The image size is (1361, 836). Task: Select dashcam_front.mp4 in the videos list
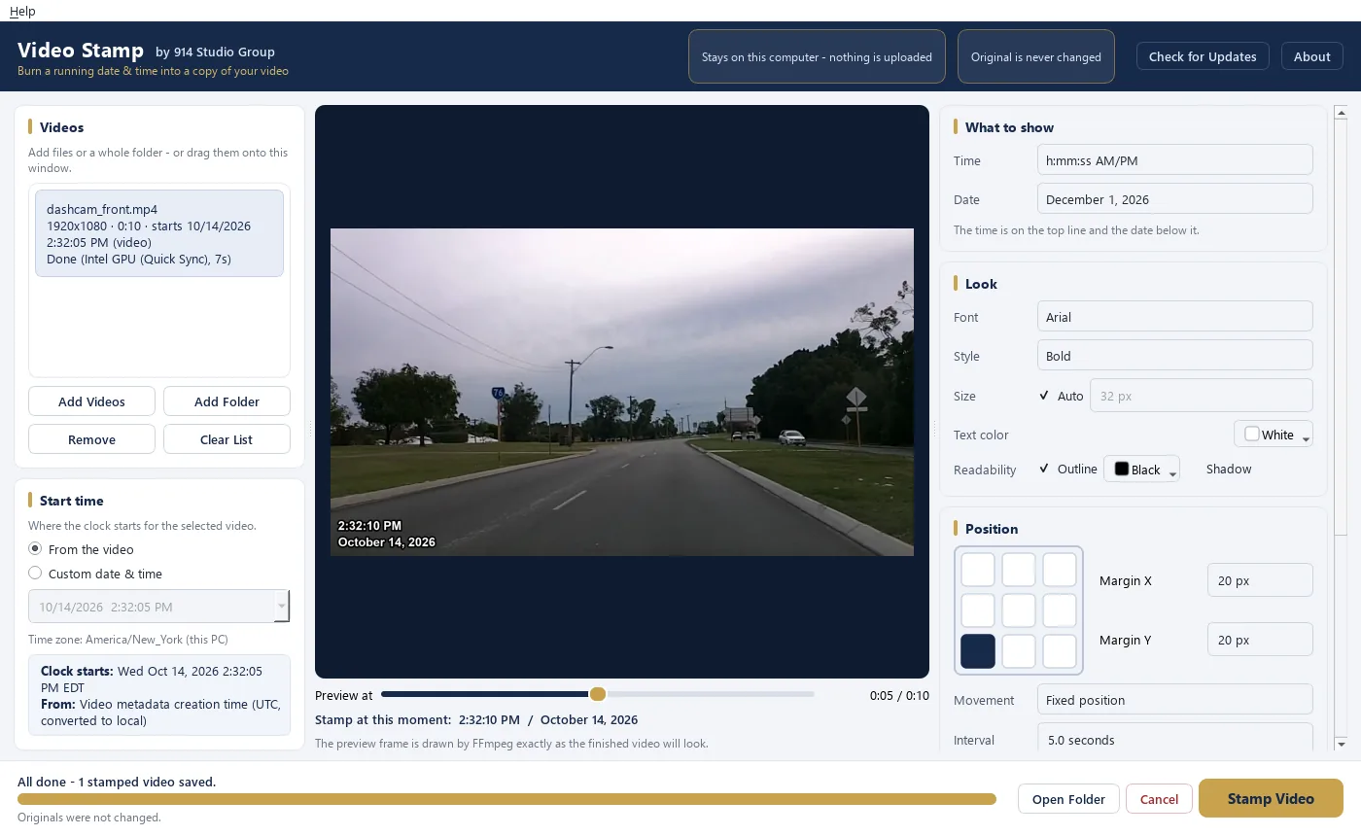pyautogui.click(x=159, y=233)
